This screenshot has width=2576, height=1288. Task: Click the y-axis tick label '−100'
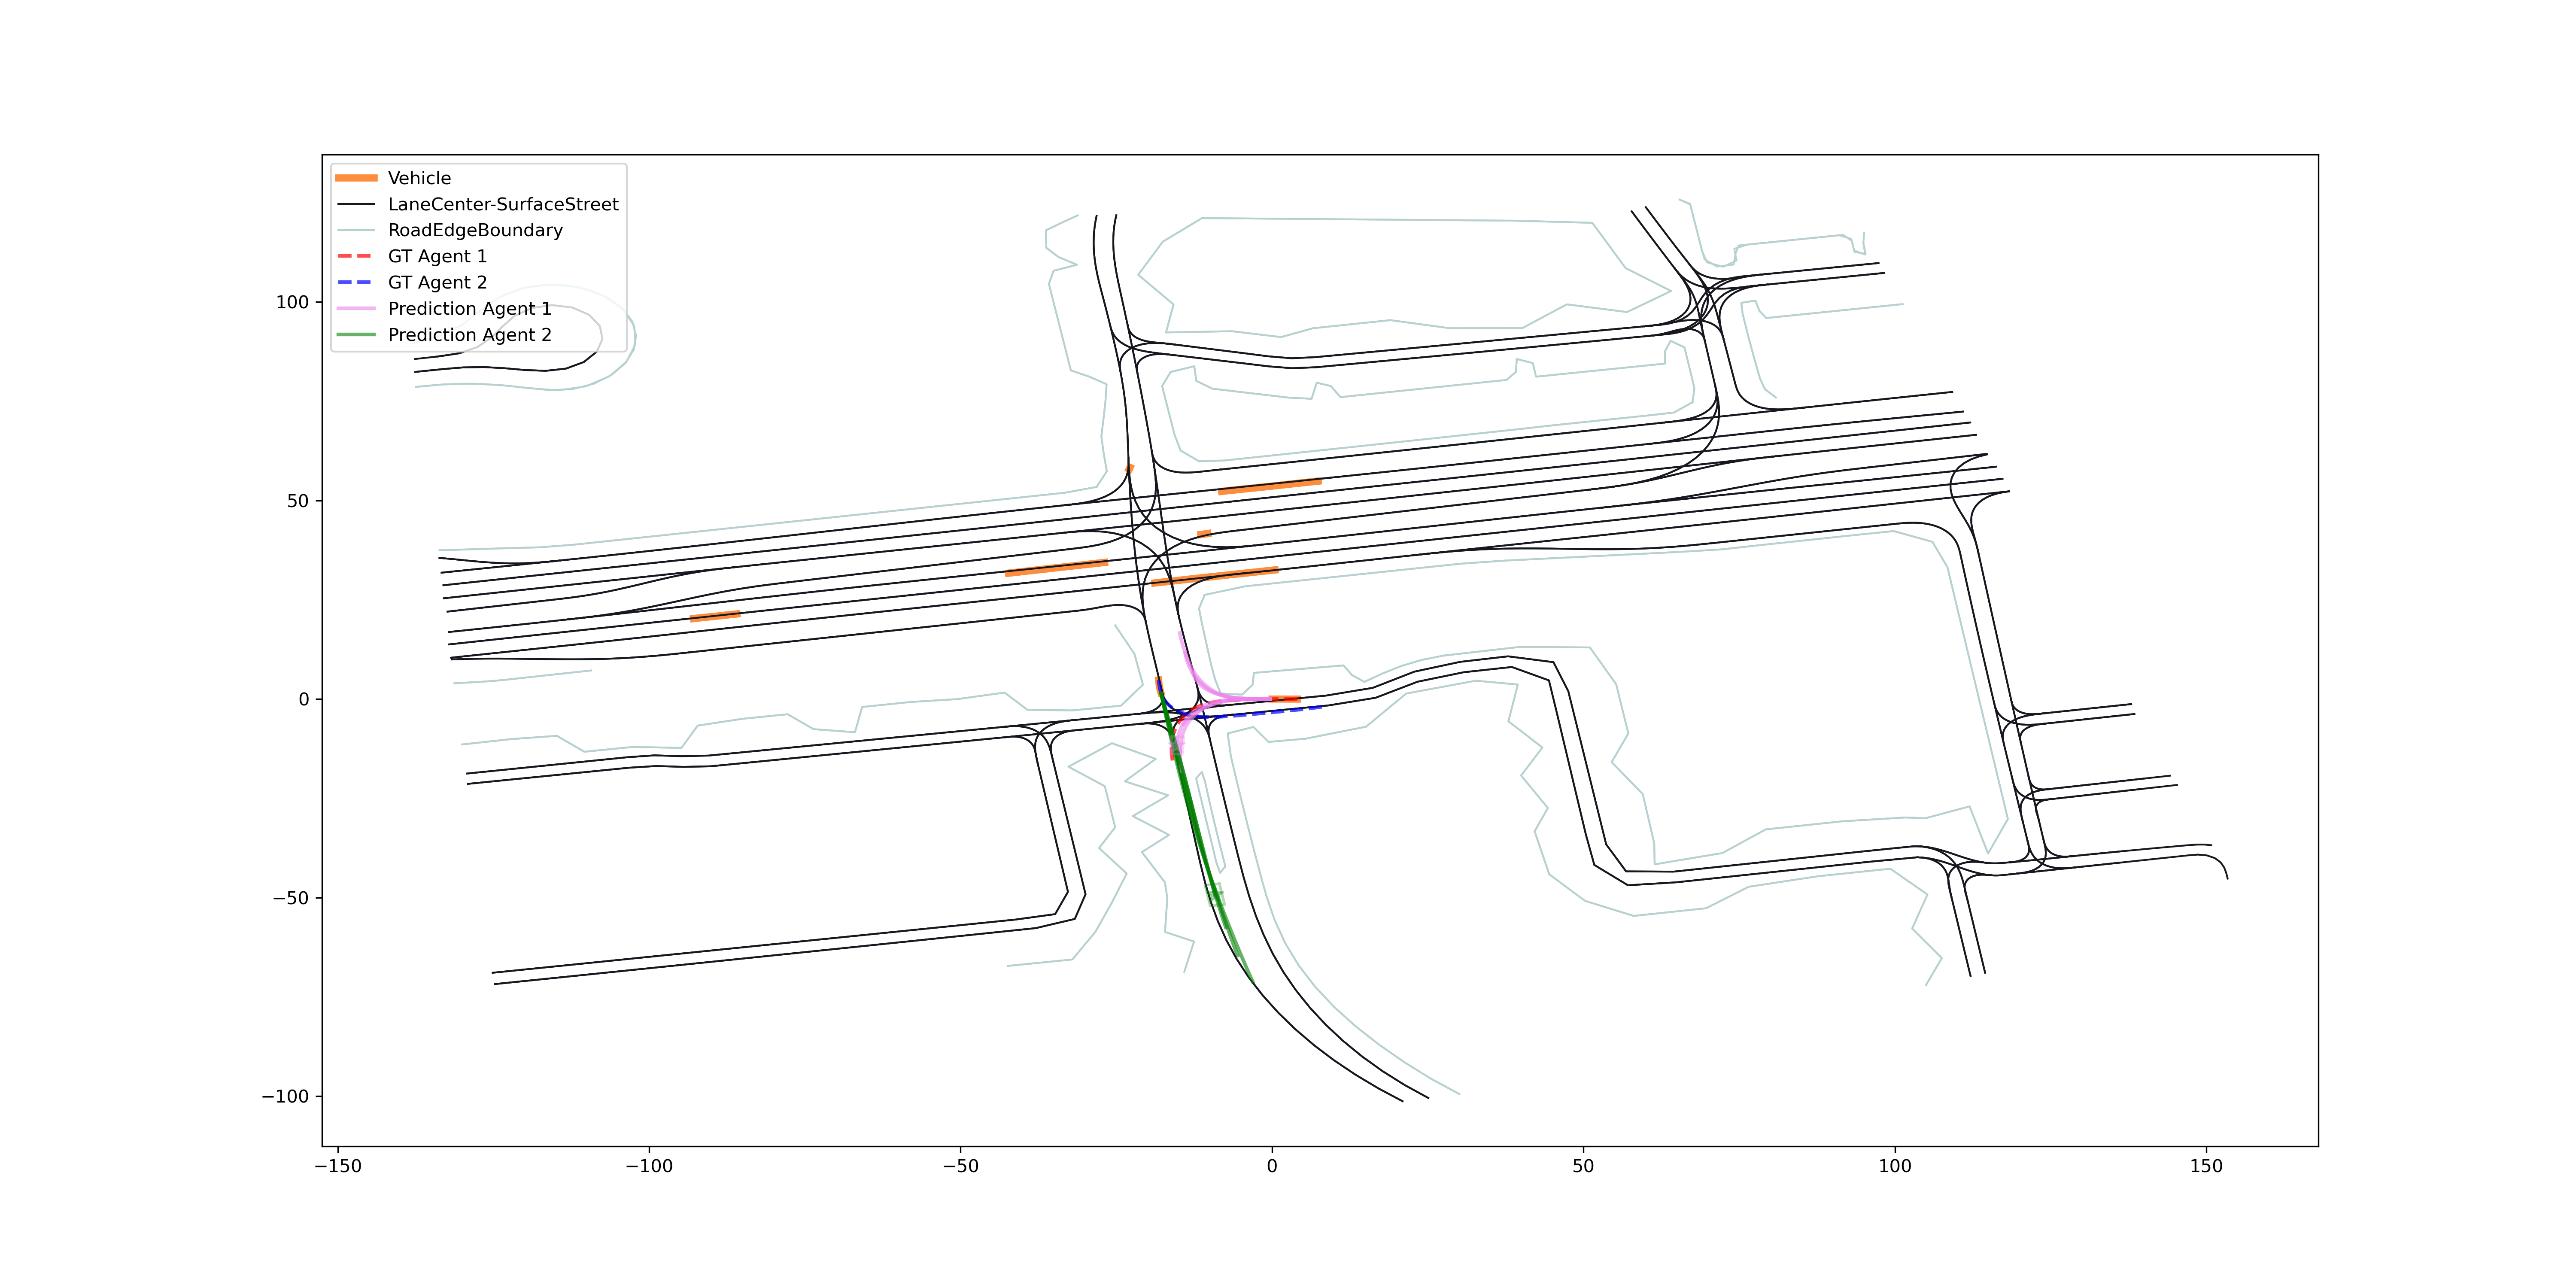tap(285, 1096)
